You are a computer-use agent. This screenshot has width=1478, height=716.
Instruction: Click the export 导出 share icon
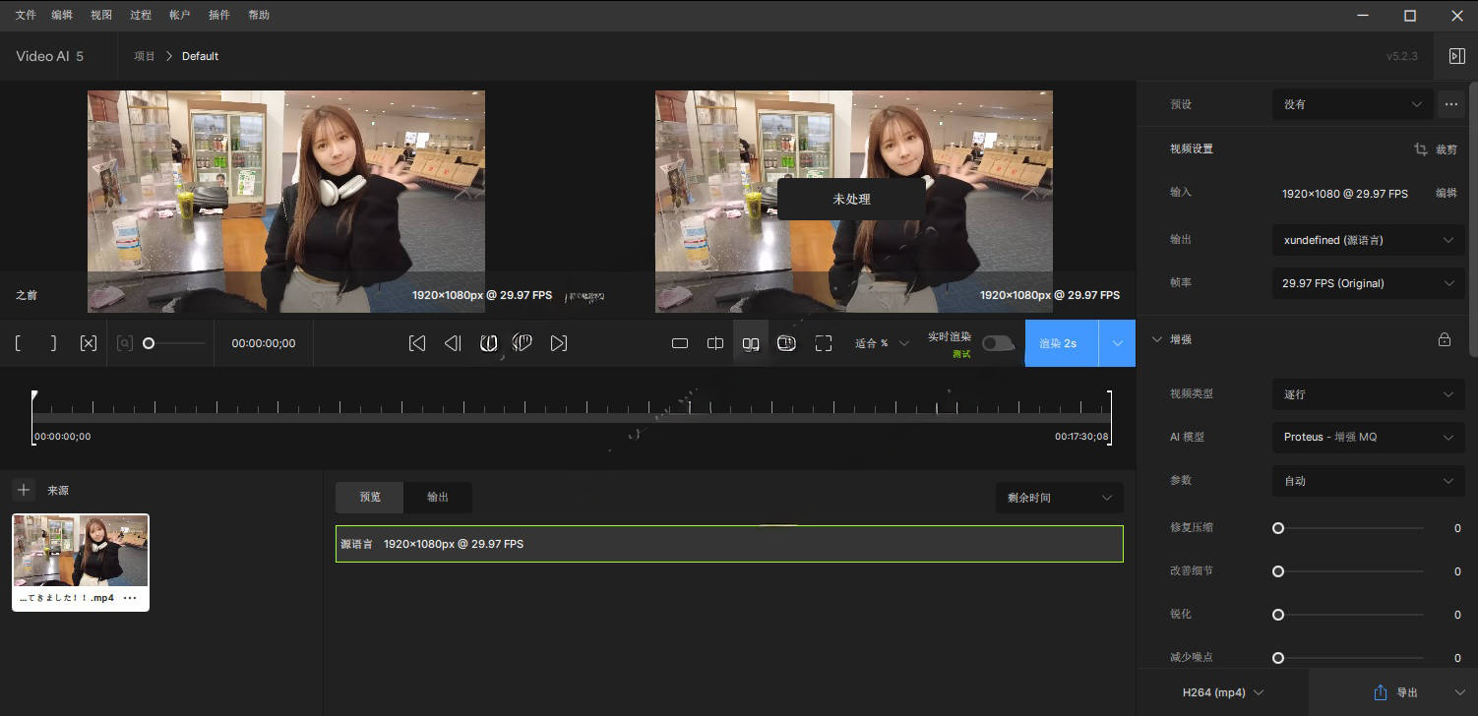pyautogui.click(x=1380, y=692)
